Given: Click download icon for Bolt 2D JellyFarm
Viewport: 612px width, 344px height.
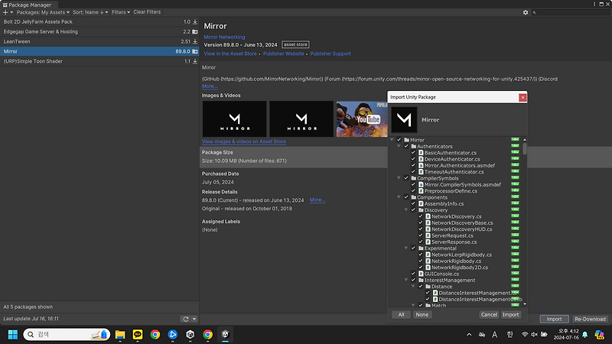Looking at the screenshot, I should pos(195,22).
